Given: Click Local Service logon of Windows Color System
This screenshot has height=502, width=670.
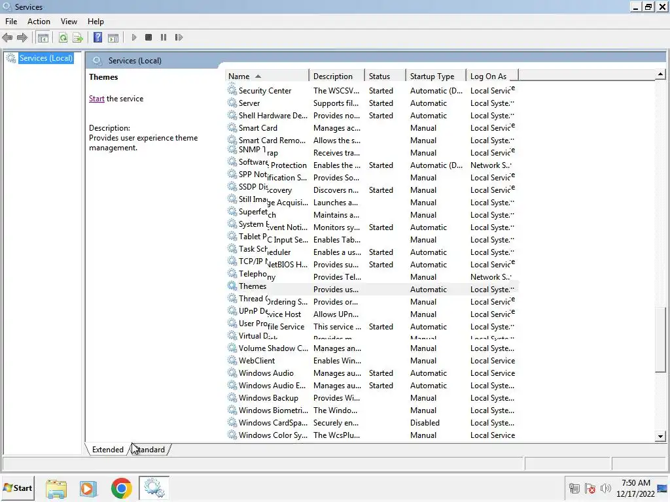Looking at the screenshot, I should pyautogui.click(x=493, y=435).
